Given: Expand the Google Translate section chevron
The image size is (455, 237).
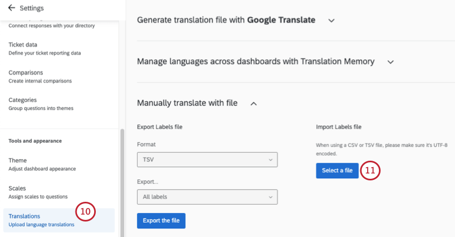Looking at the screenshot, I should [331, 20].
